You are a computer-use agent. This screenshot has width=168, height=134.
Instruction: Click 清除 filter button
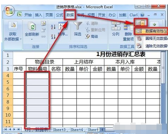click(x=92, y=24)
